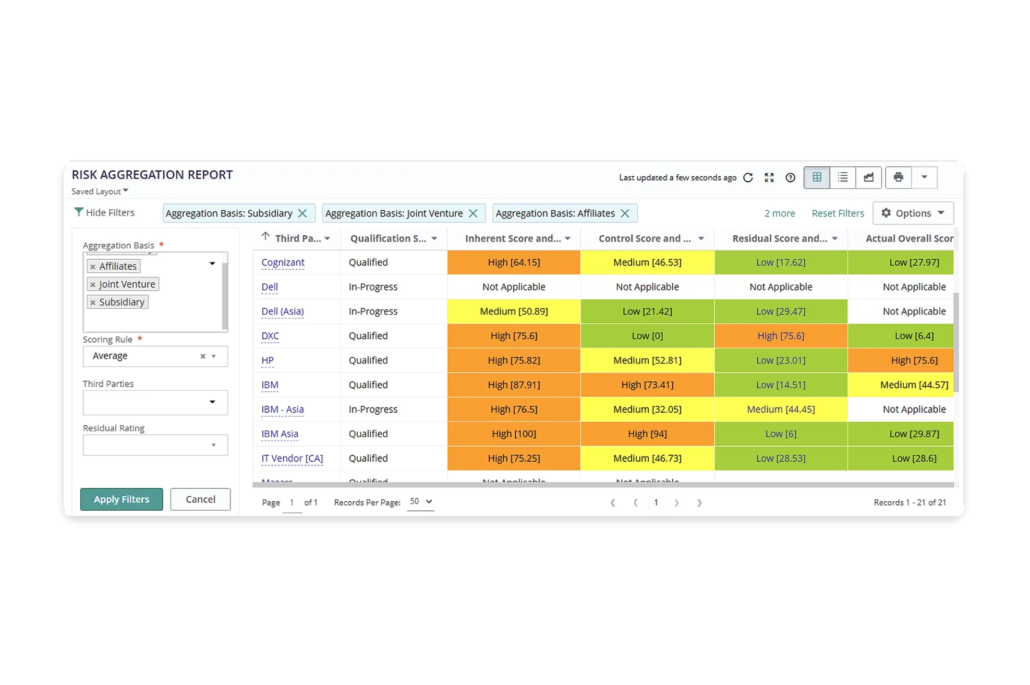Open the IT Vendor [CA] link

click(x=292, y=459)
